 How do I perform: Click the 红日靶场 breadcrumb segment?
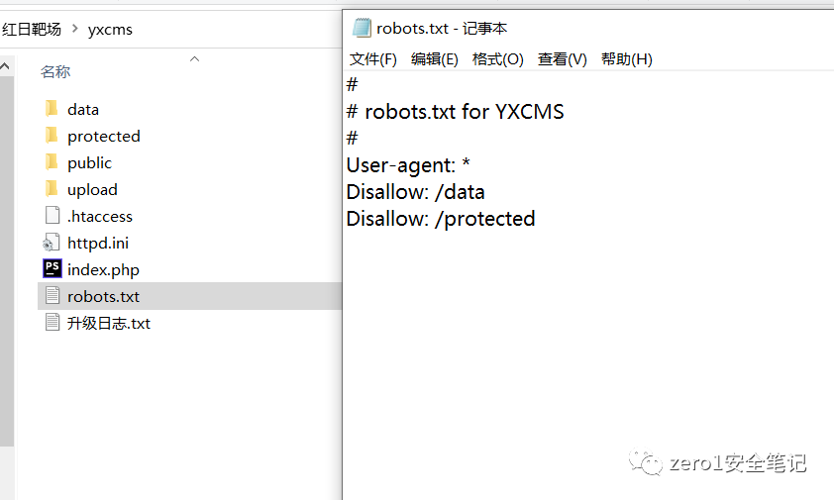pos(32,30)
